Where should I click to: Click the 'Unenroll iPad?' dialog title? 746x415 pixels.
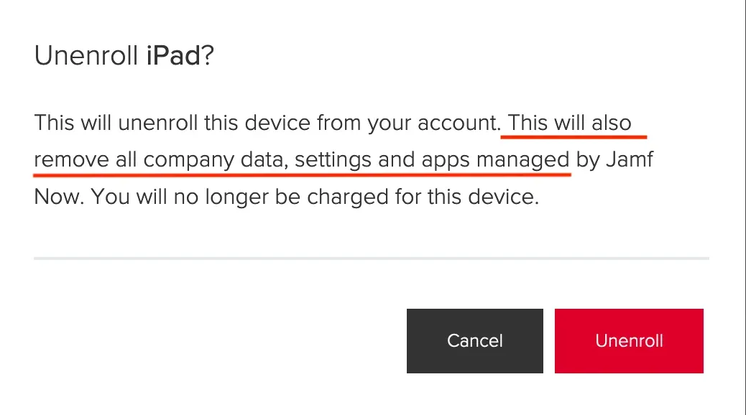coord(124,55)
